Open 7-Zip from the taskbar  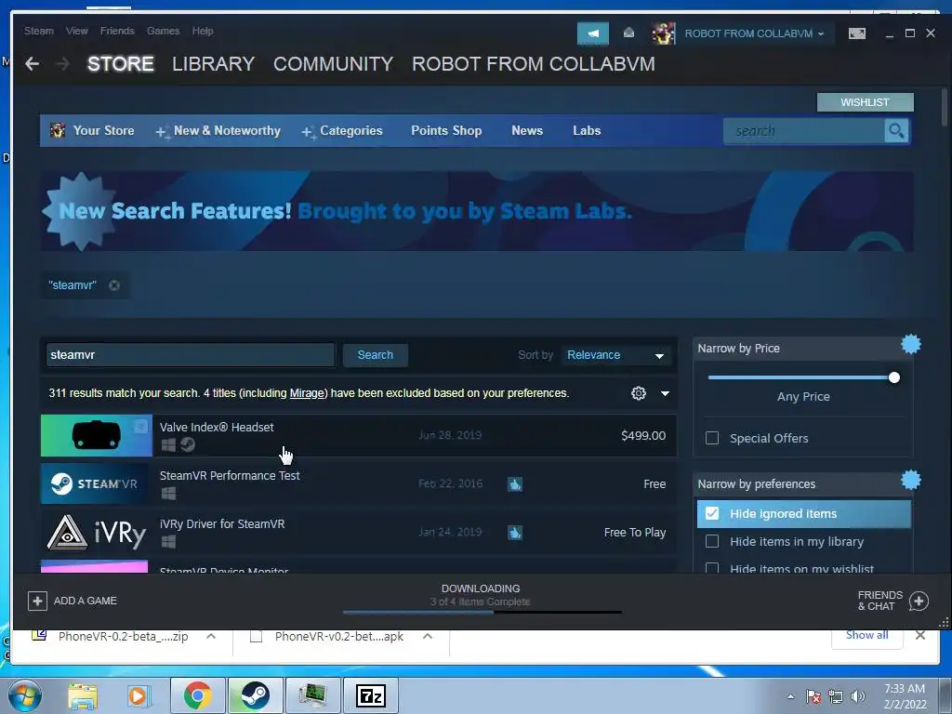tap(370, 695)
